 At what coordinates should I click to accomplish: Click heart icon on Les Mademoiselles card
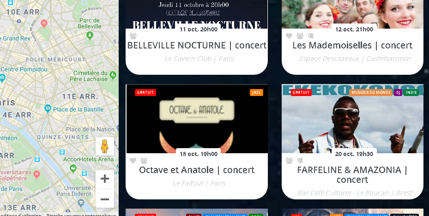click(x=289, y=36)
